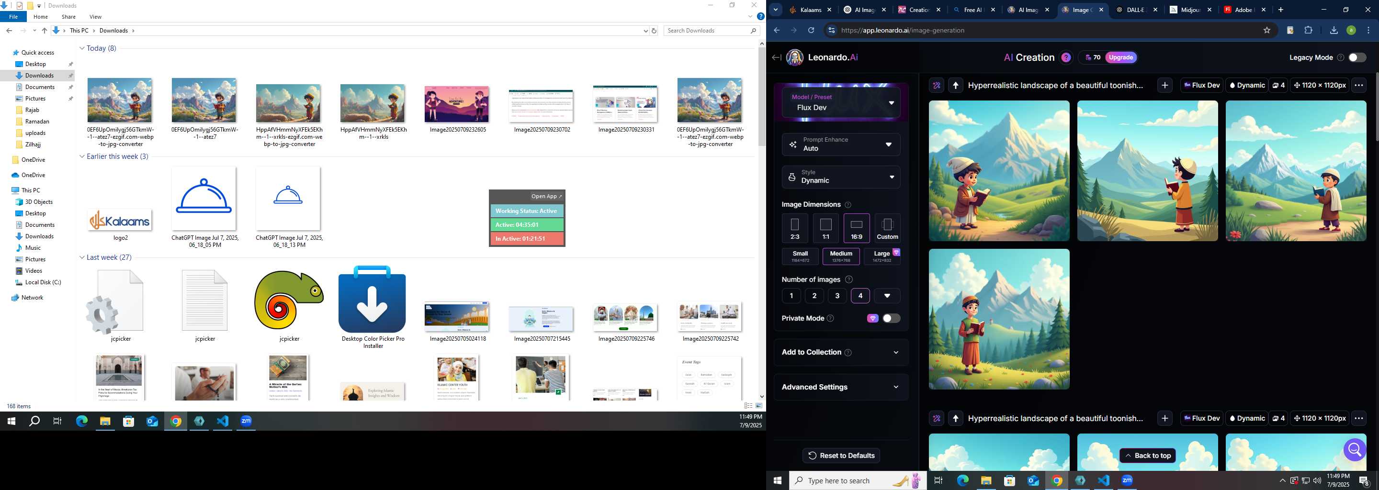Image resolution: width=1379 pixels, height=490 pixels.
Task: Open the floating purple search chat bubble
Action: click(1355, 450)
